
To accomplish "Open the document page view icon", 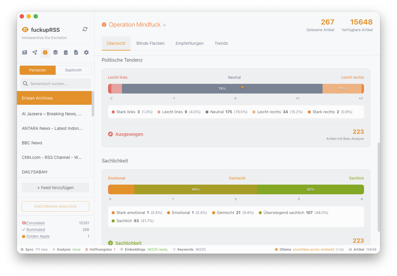I will [76, 52].
